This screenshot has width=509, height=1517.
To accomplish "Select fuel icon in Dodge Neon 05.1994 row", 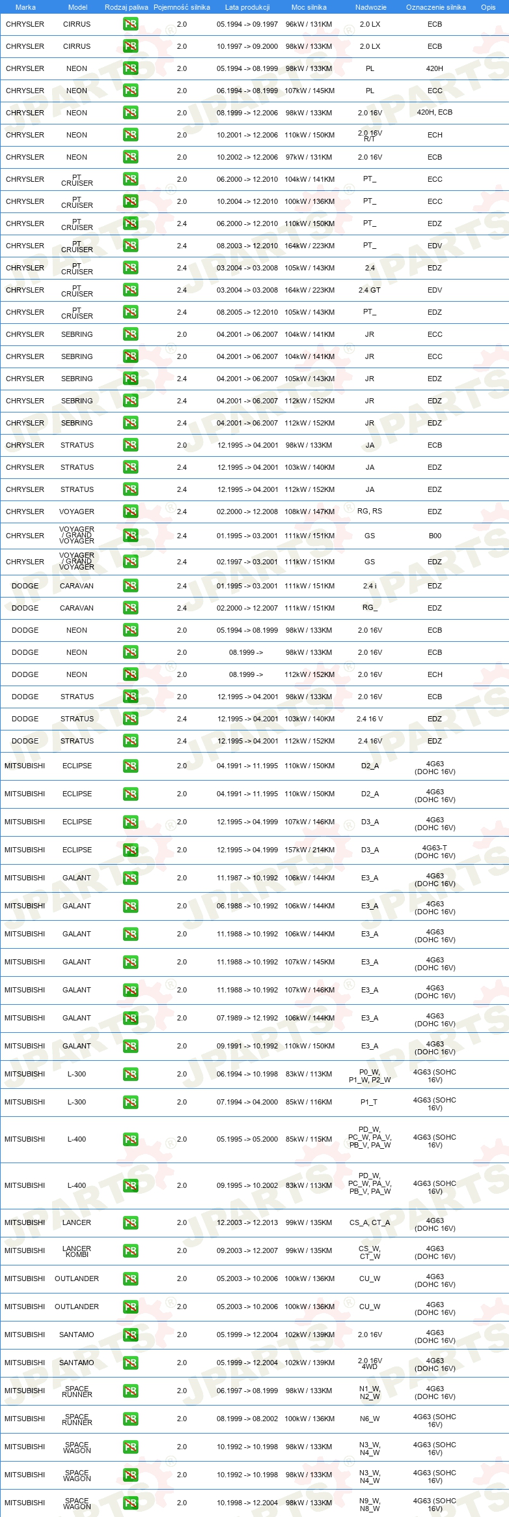I will [130, 630].
